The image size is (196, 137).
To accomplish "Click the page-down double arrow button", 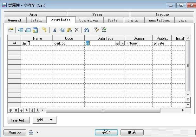I will click(188, 105).
